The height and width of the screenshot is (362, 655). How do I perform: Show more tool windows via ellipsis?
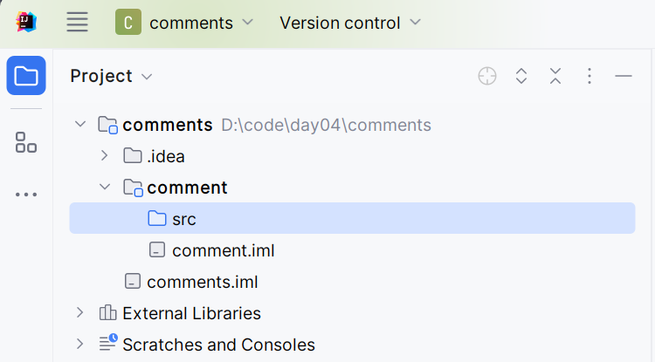pyautogui.click(x=26, y=195)
